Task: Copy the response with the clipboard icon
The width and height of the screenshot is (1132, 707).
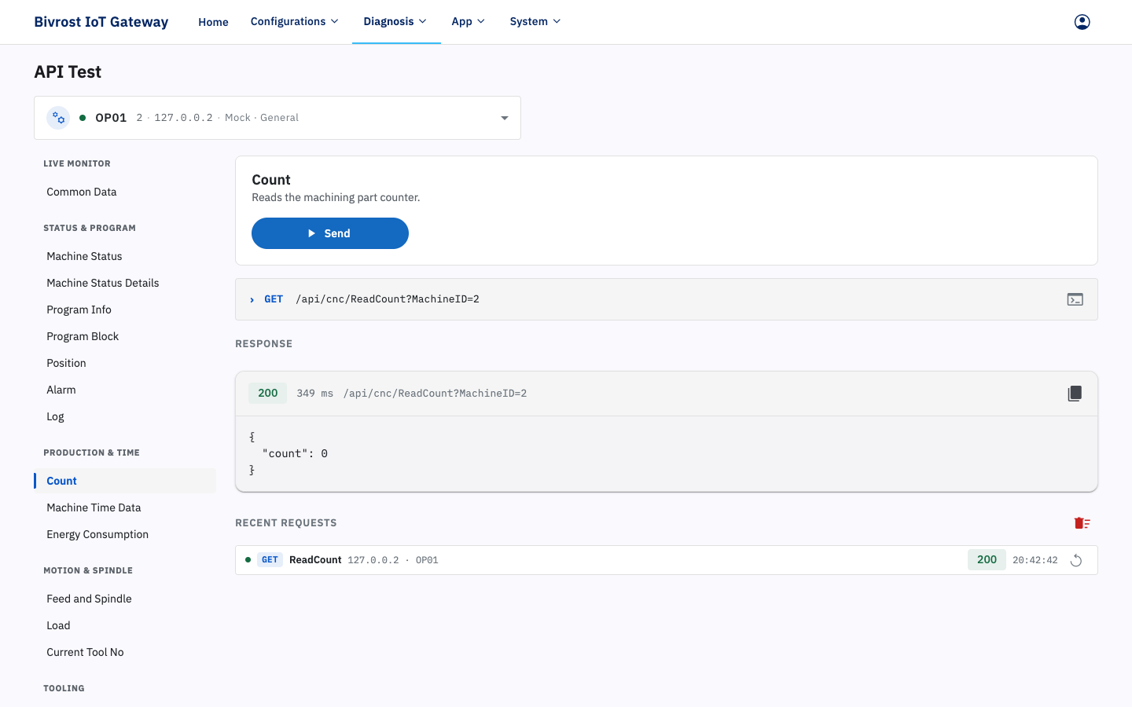Action: [1075, 394]
